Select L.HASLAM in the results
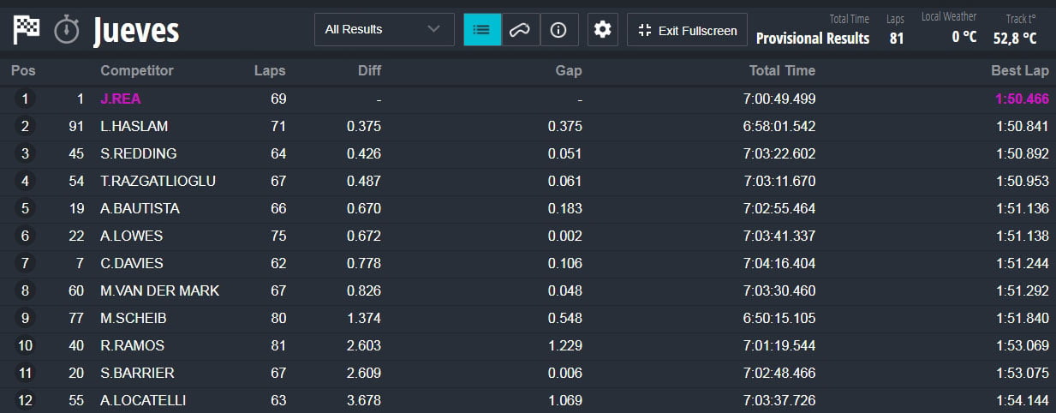The height and width of the screenshot is (413, 1056). click(134, 127)
